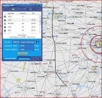Click the Identifier column header
This screenshot has height=98, width=102.
pos(11,13)
